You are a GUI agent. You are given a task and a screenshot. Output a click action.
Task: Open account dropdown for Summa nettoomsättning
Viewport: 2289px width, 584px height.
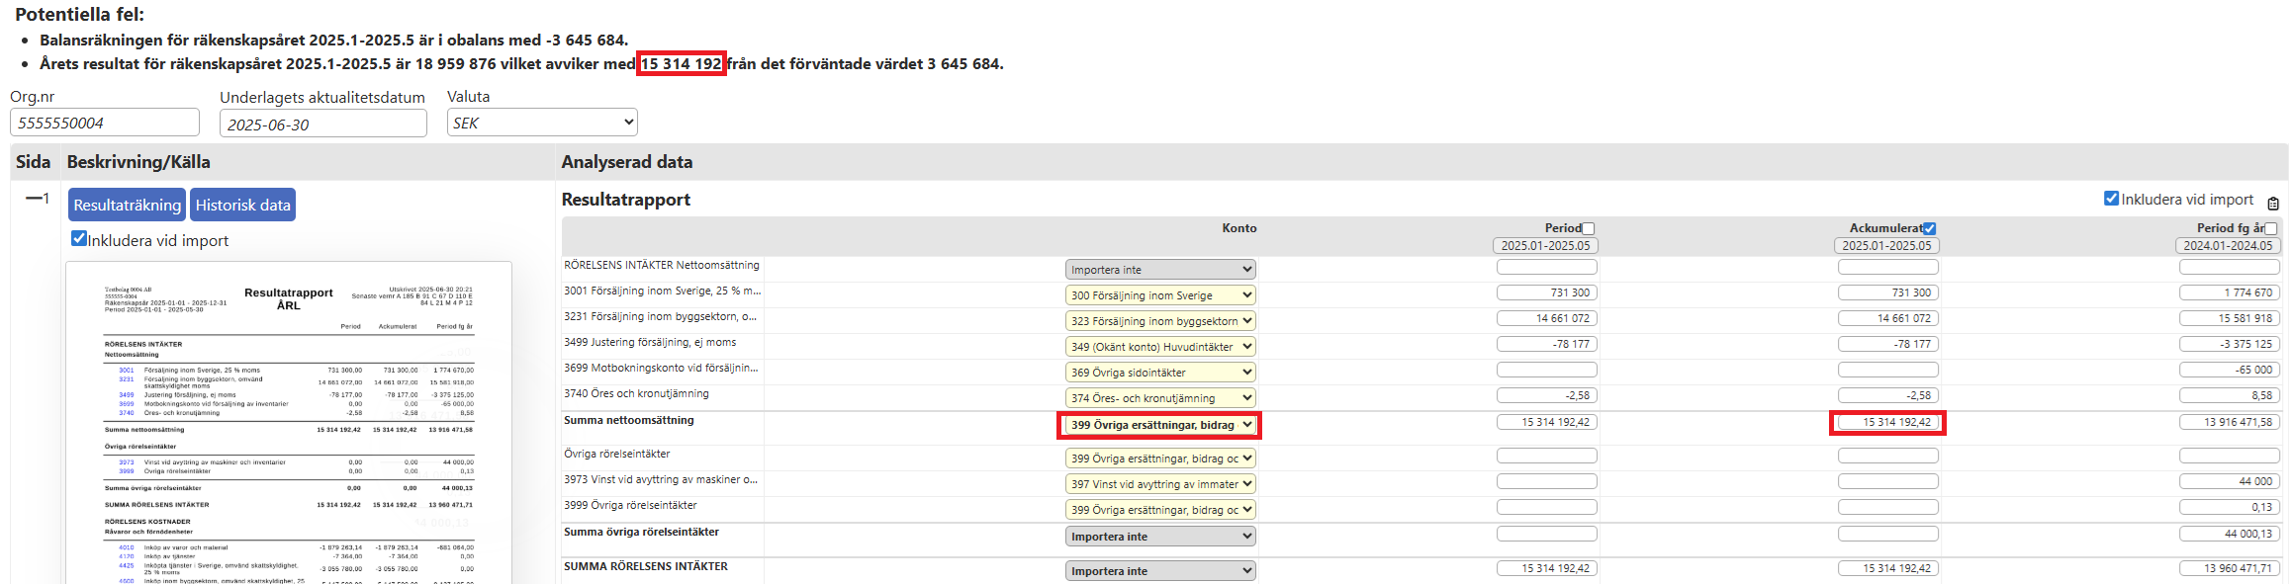pyautogui.click(x=1159, y=425)
